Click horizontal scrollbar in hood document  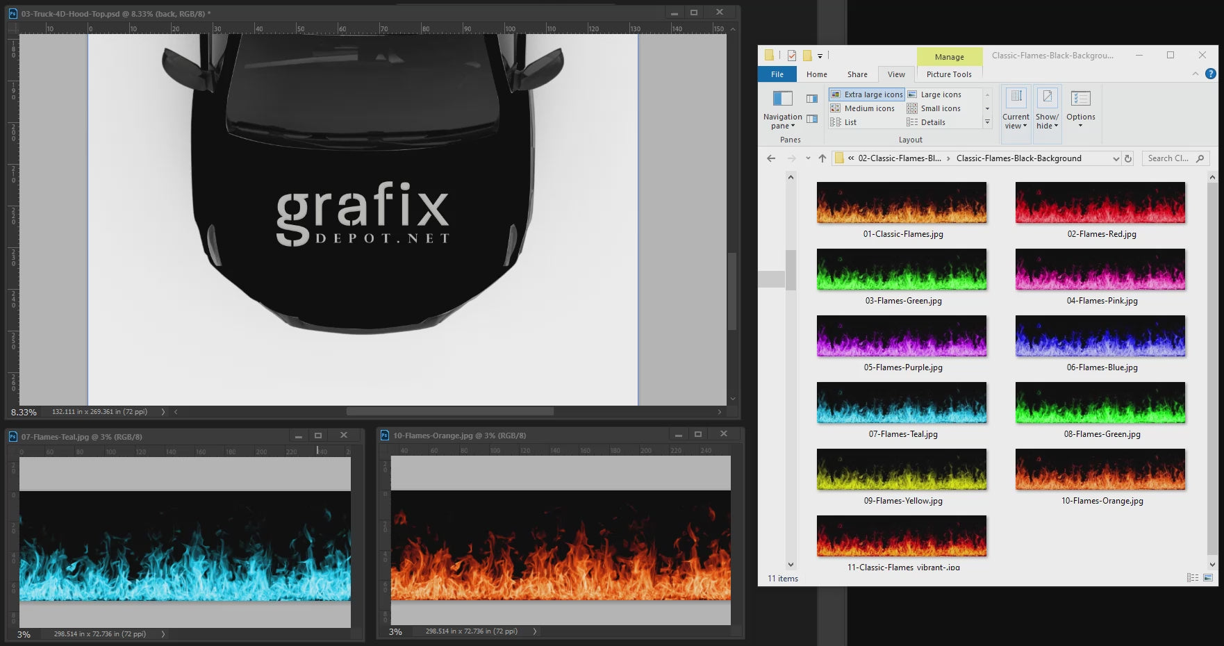pos(450,411)
